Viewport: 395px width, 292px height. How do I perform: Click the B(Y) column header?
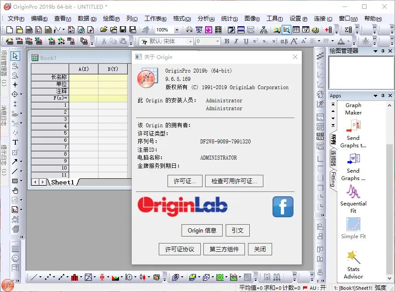(x=113, y=69)
